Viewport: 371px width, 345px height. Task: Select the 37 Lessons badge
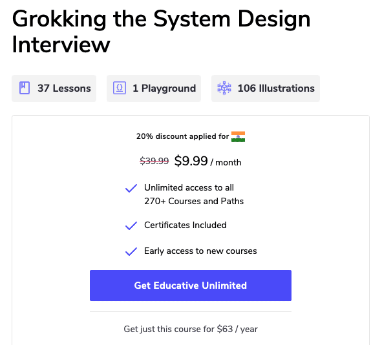tap(54, 89)
